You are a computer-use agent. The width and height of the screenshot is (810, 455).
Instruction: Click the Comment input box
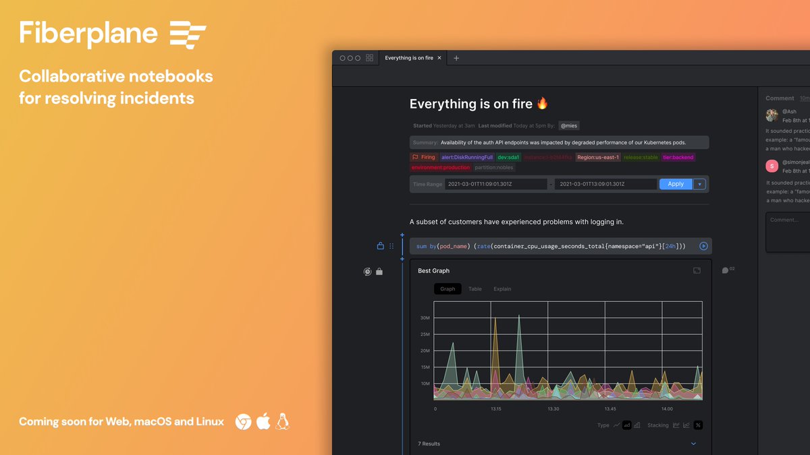pos(788,232)
